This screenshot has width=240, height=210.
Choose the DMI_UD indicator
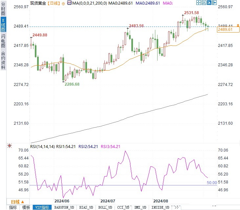(141, 207)
